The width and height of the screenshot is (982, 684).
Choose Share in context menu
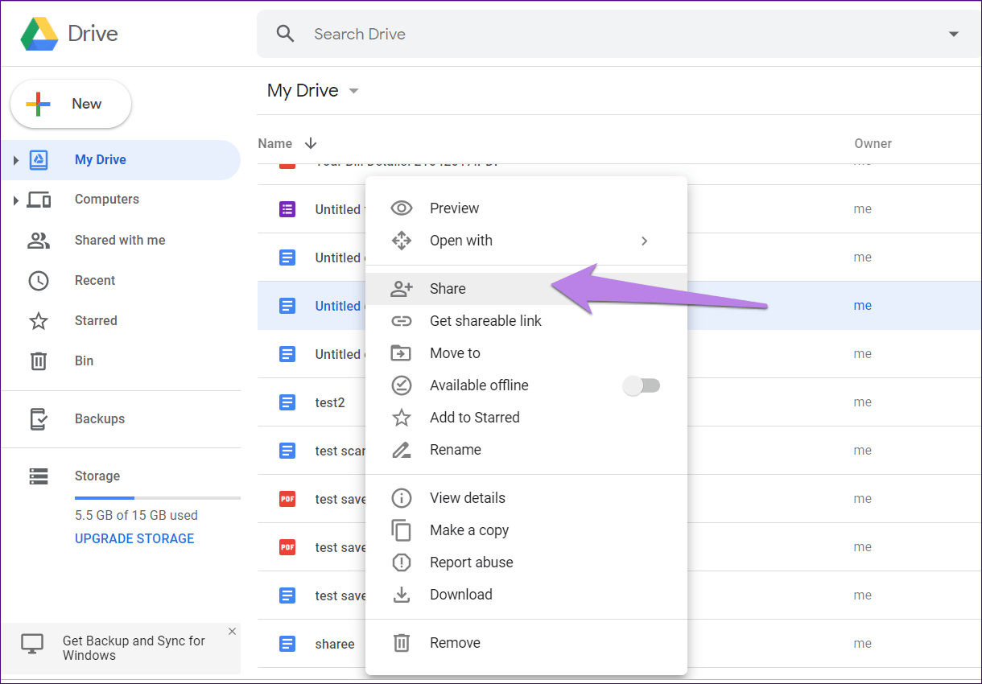pos(526,289)
